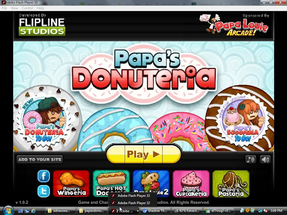
Task: Click the Show Desktop quick launch icon
Action: tap(20, 211)
